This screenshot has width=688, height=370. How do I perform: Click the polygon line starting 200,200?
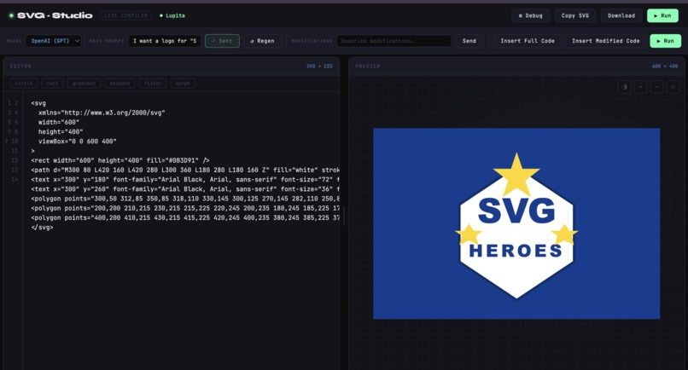185,208
